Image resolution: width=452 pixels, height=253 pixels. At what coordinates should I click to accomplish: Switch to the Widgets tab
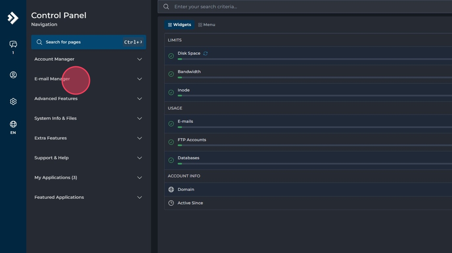[179, 25]
